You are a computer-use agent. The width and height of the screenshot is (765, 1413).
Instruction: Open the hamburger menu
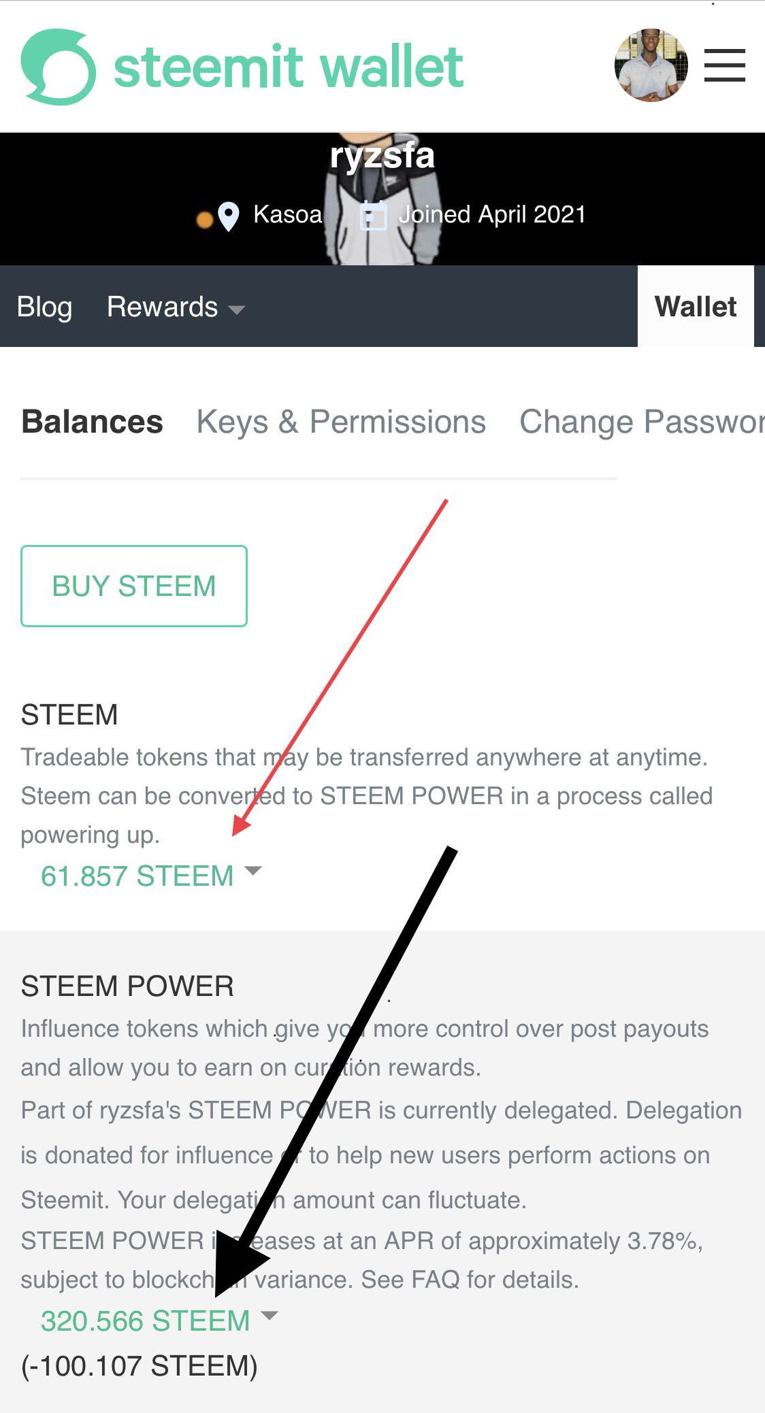(x=724, y=66)
